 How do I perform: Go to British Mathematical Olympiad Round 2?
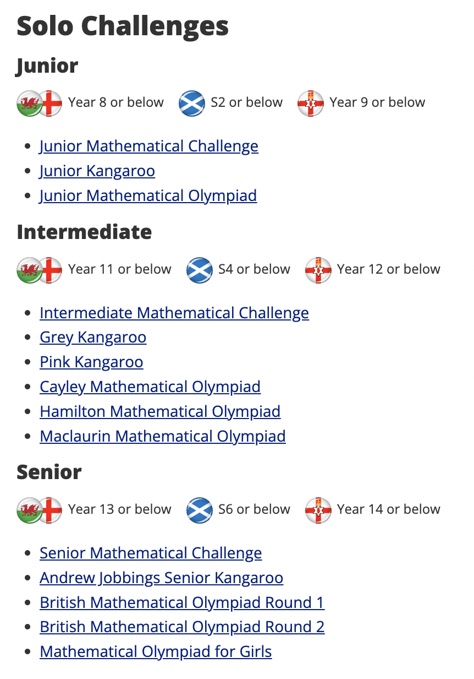(x=182, y=627)
